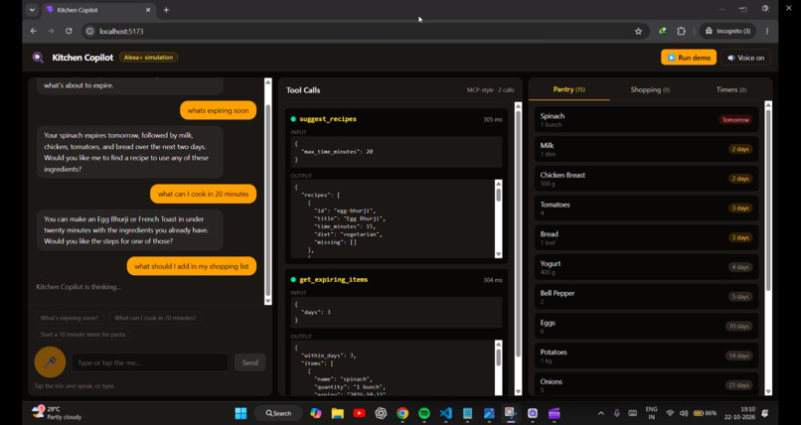
Task: Click the Onions pantry row
Action: click(646, 384)
